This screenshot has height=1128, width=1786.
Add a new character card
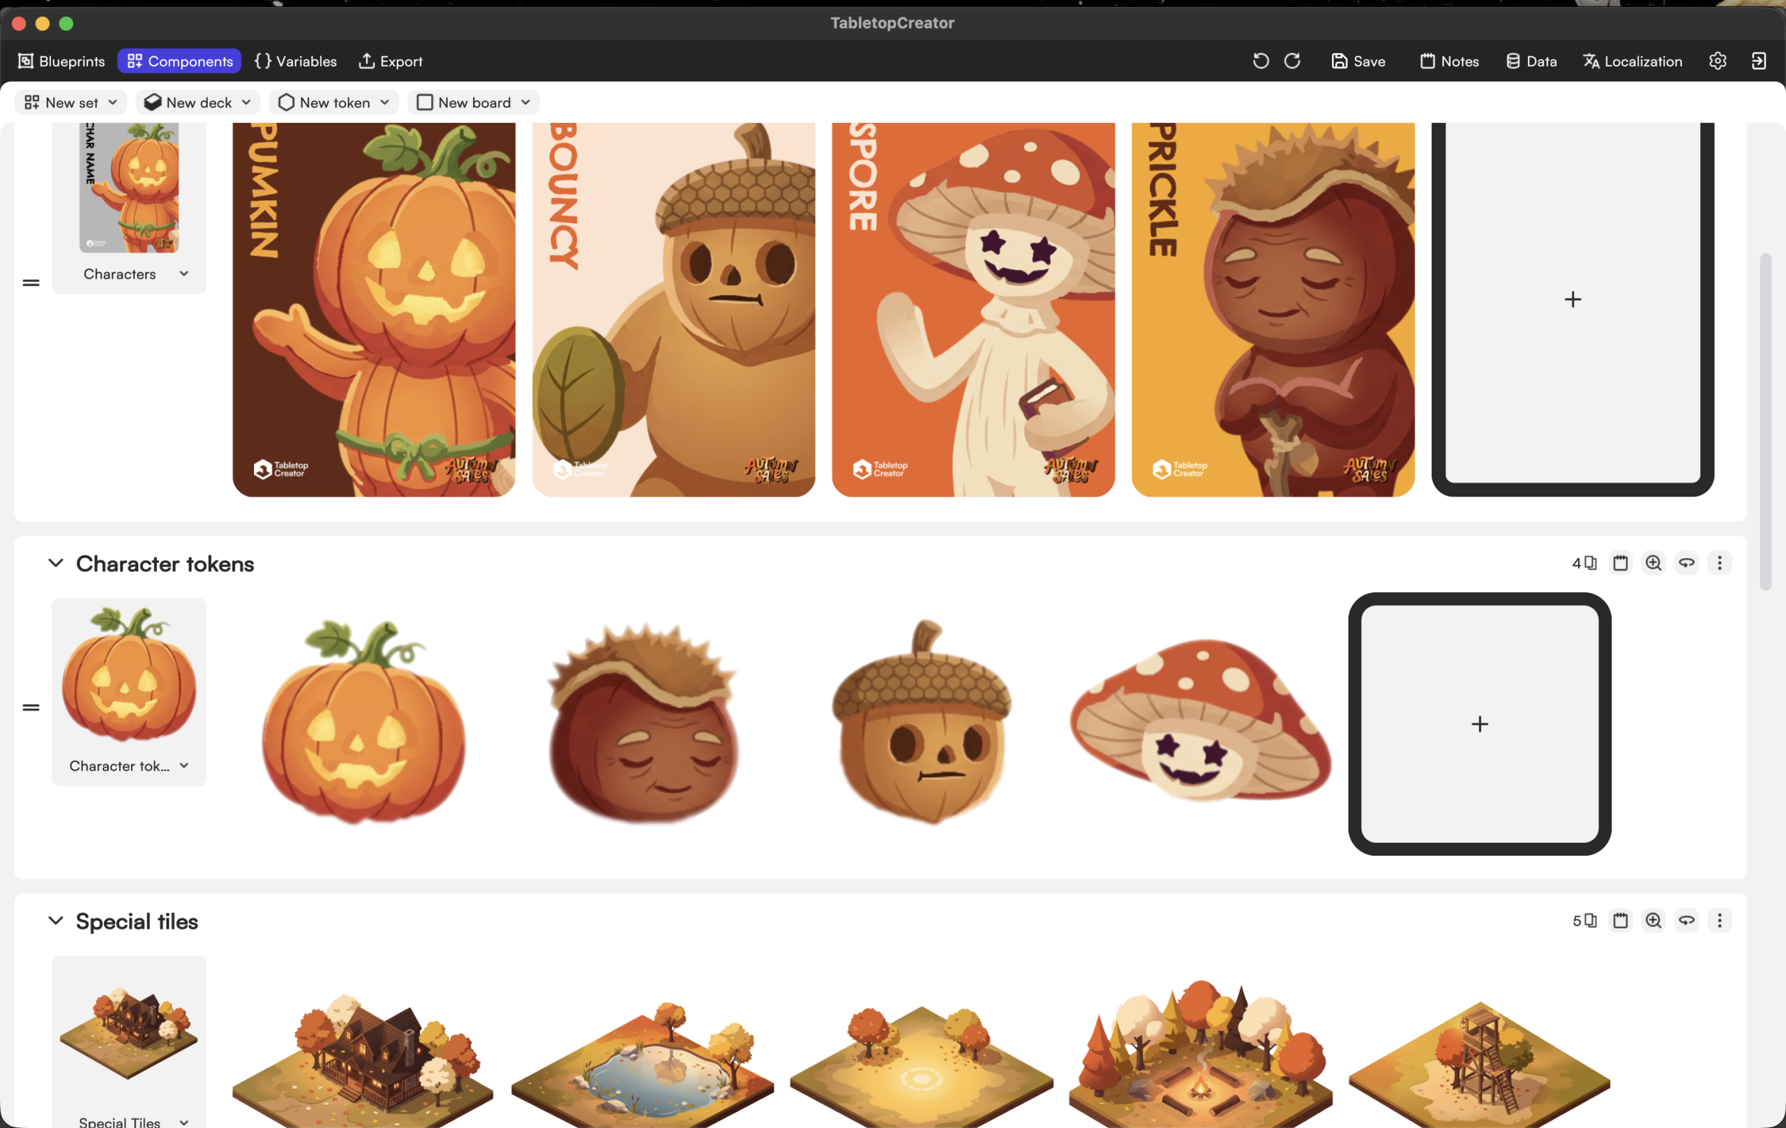pos(1573,299)
